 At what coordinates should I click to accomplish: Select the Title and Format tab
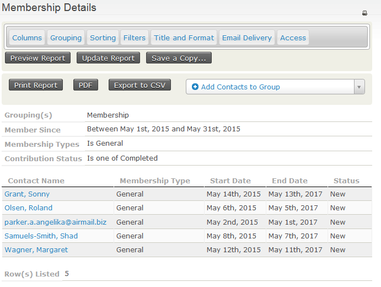click(x=184, y=38)
